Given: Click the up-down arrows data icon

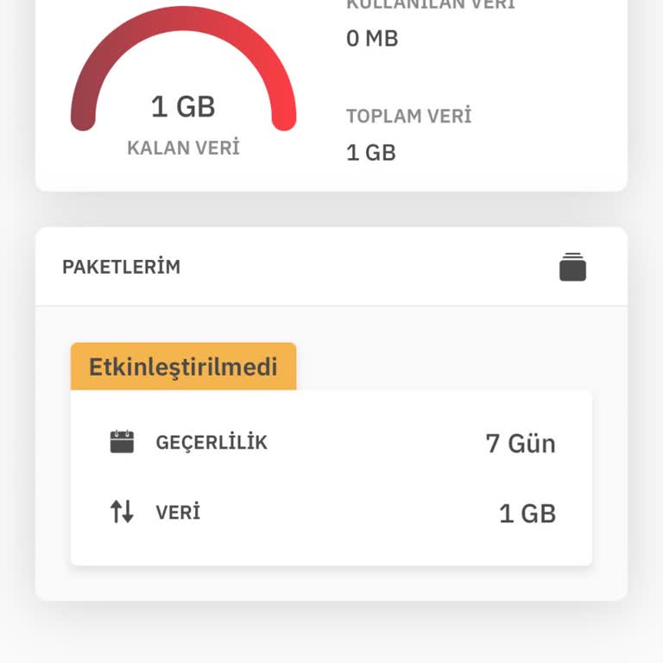Looking at the screenshot, I should point(122,512).
